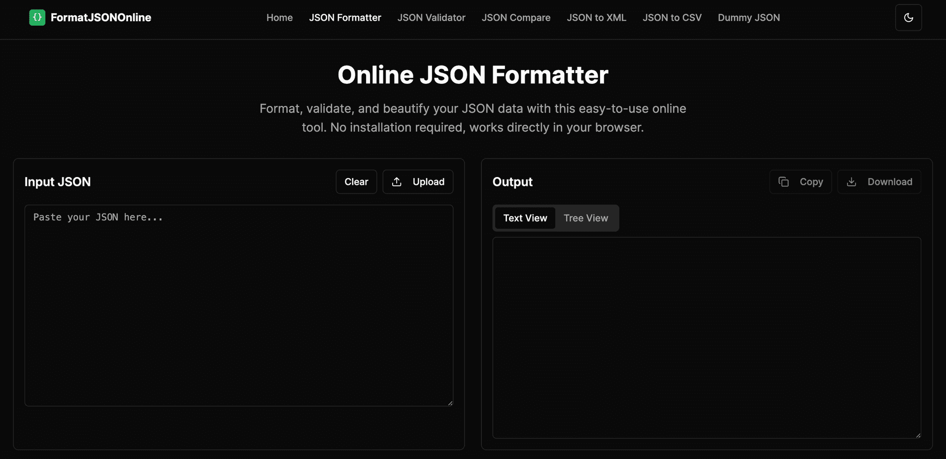The image size is (946, 459).
Task: Toggle dark mode with the moon icon
Action: coord(908,18)
